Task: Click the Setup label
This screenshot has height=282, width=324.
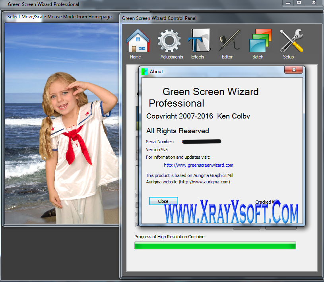Action: (x=288, y=57)
